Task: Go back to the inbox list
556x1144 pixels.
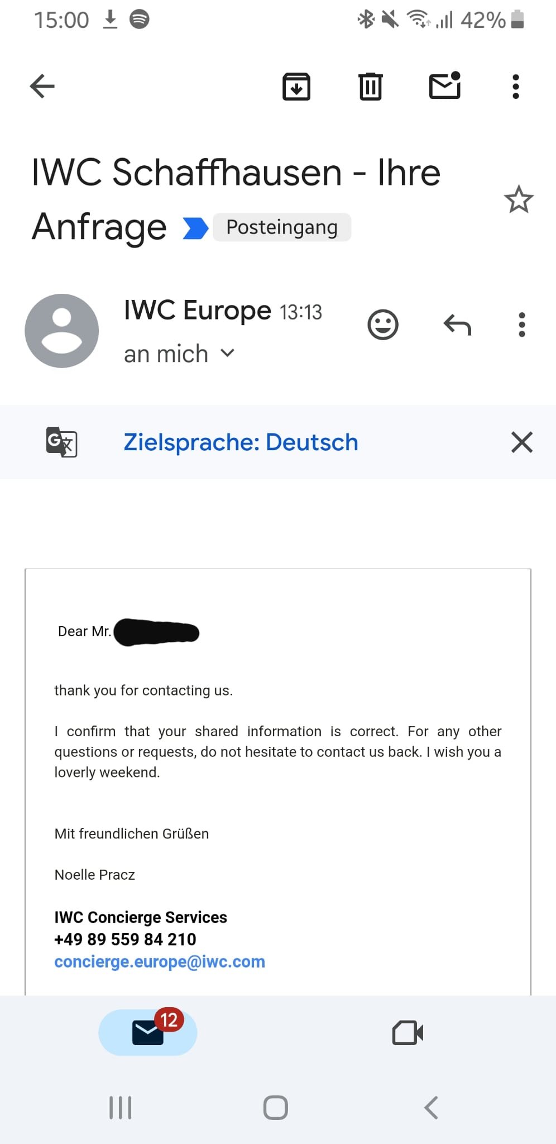Action: coord(42,86)
